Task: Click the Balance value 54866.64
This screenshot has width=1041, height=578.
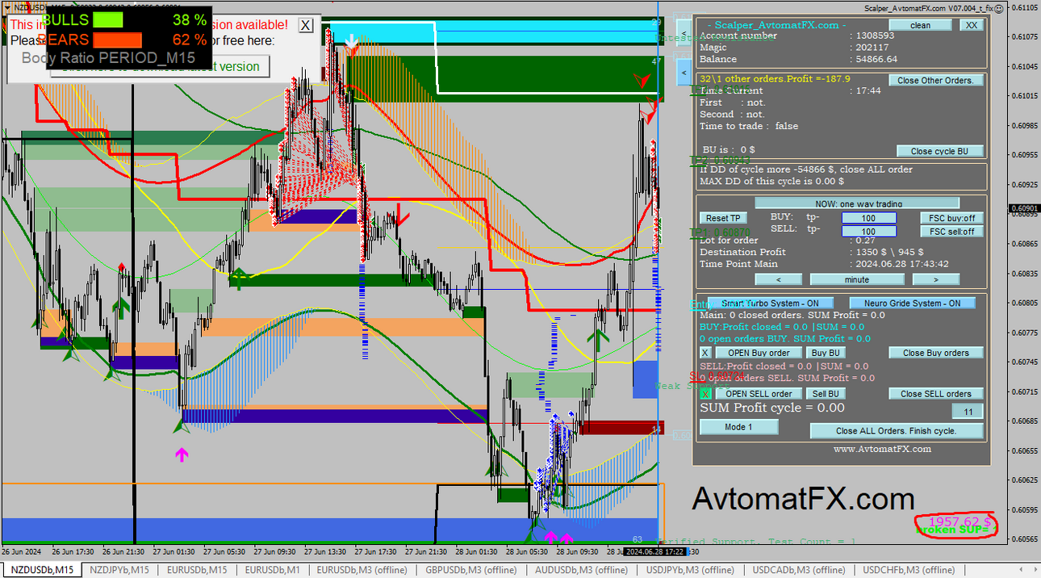Action: (x=876, y=59)
